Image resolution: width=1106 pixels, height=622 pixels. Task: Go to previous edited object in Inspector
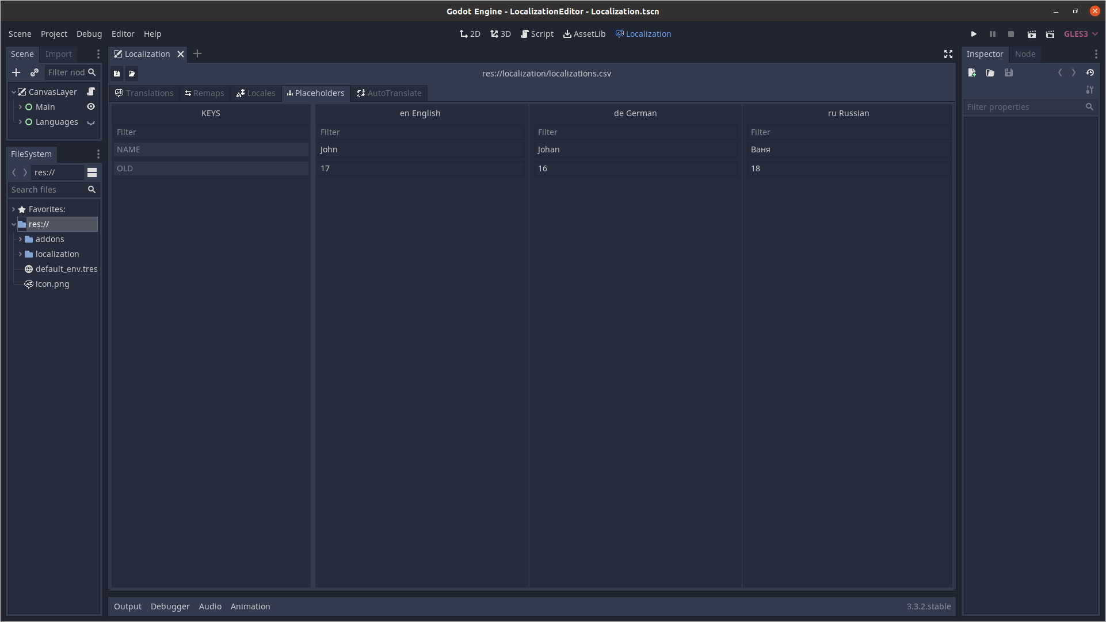[1060, 73]
